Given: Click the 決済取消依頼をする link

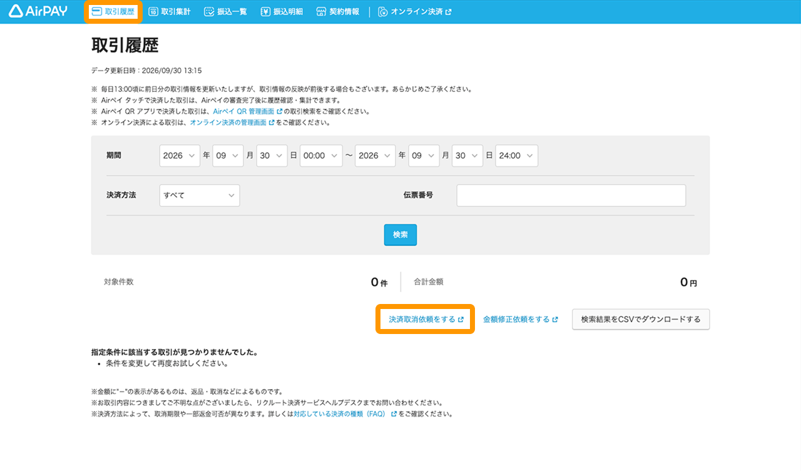Looking at the screenshot, I should click(426, 319).
